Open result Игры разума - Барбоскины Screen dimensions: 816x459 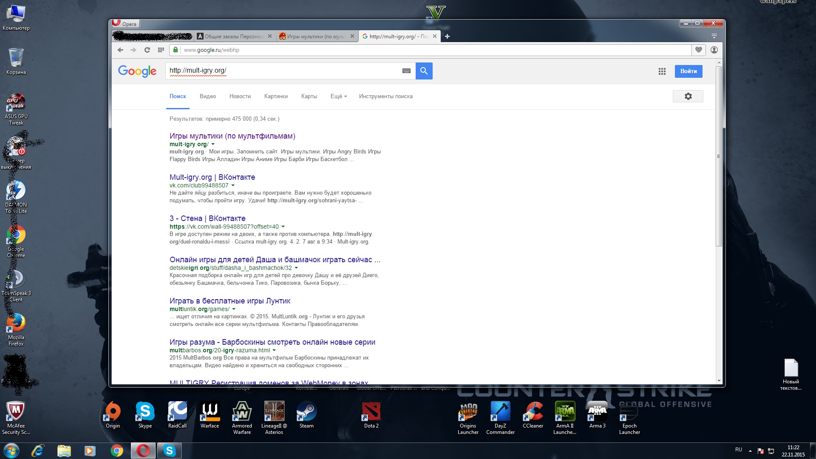tap(272, 342)
